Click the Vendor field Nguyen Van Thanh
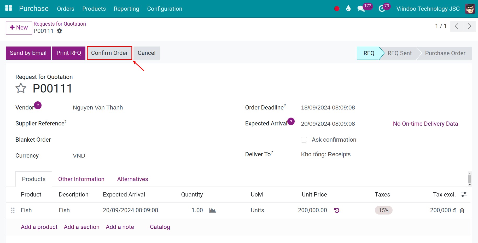Screen dimensions: 478x243 tap(98, 107)
